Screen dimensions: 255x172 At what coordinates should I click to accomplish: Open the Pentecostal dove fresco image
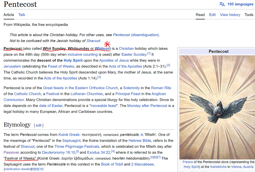217,107
